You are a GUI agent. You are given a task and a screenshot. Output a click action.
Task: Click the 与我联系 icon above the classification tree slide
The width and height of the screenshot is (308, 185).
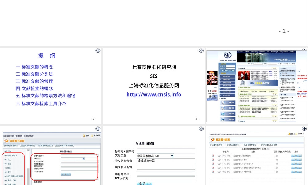(x=92, y=136)
